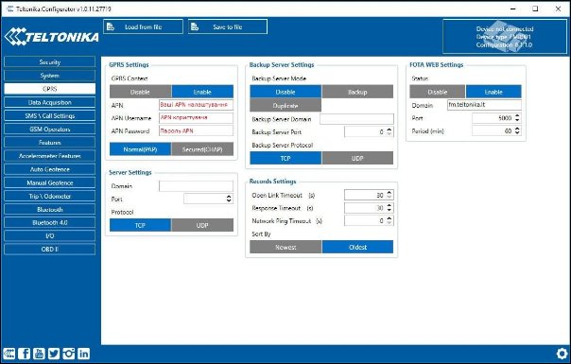The height and width of the screenshot is (364, 571).
Task: Decrease the FOTA Period (min) value
Action: click(x=517, y=133)
